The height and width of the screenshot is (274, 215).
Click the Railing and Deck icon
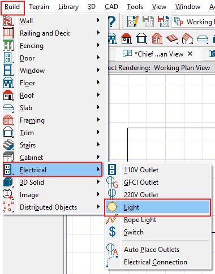click(8, 33)
